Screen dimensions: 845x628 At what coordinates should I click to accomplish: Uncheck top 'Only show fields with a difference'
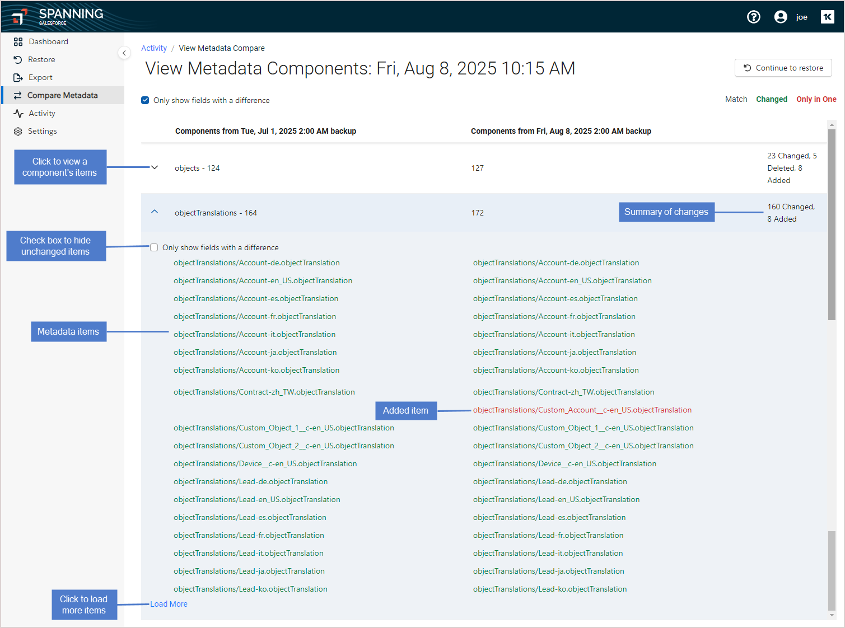click(145, 100)
